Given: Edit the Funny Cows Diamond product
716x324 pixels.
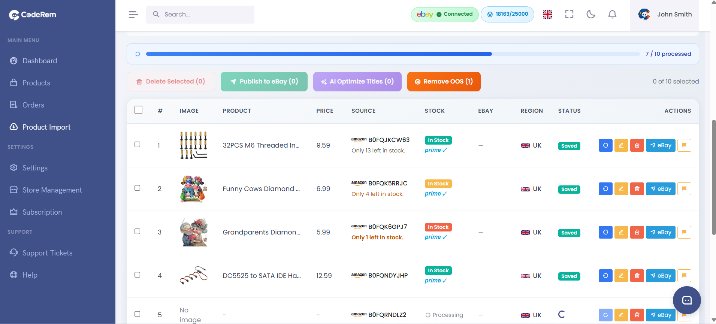Looking at the screenshot, I should [621, 189].
